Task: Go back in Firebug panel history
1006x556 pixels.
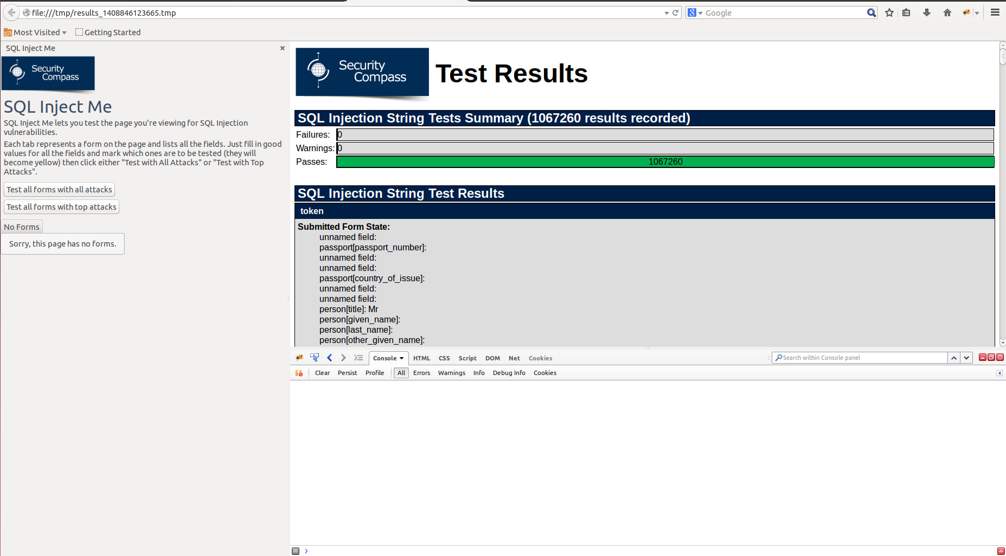Action: pyautogui.click(x=329, y=358)
